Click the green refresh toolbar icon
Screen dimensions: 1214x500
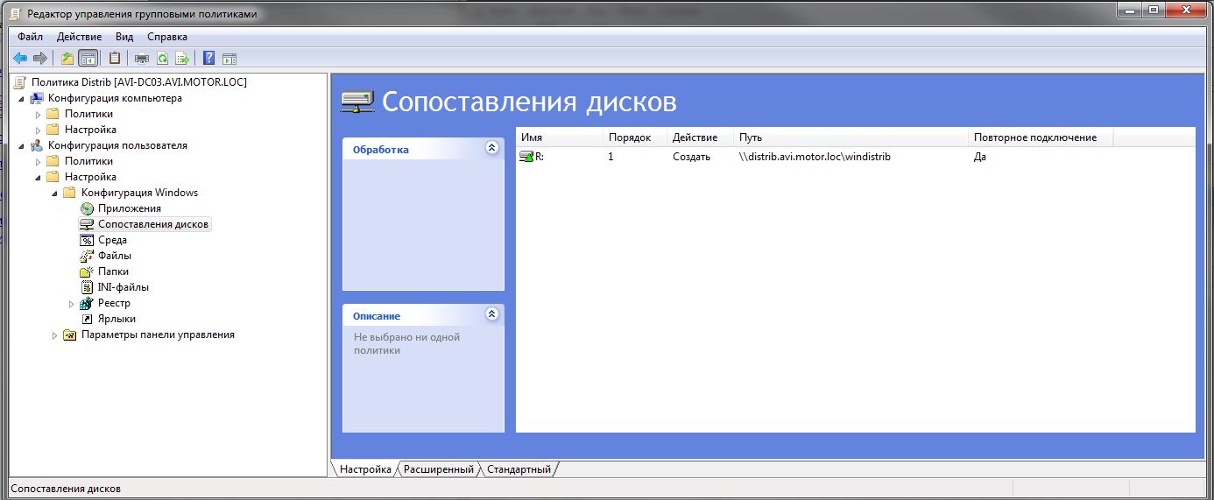162,59
